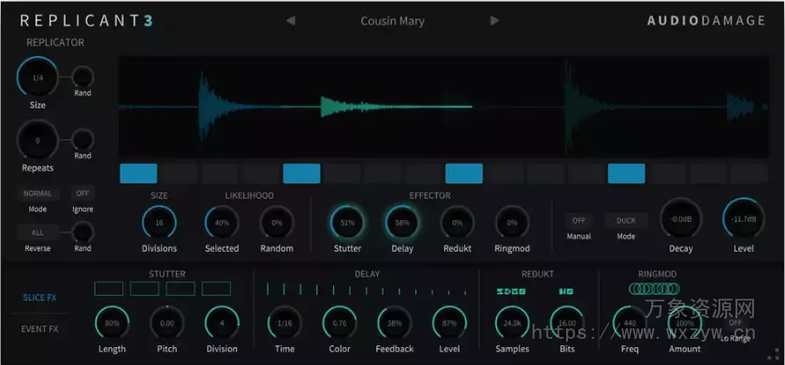The width and height of the screenshot is (785, 365).
Task: Click the Stutter Length knob at 80%
Action: click(111, 323)
